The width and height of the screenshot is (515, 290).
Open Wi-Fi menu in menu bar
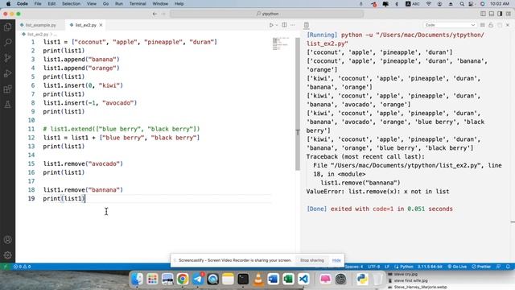(x=429, y=3)
